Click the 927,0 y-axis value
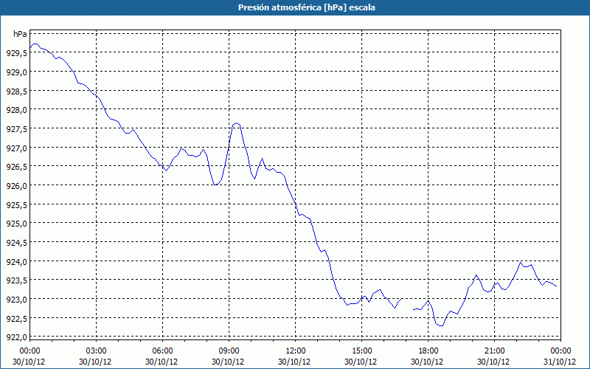 pos(17,148)
